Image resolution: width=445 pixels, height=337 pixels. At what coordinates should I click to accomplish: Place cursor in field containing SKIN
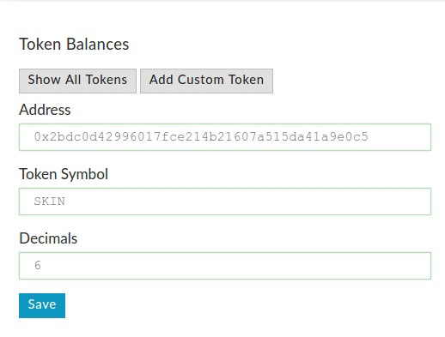pos(225,202)
